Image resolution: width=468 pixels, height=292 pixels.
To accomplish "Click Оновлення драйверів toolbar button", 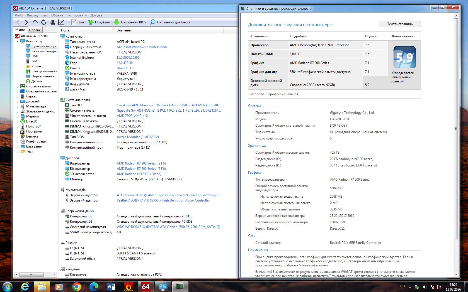I will [x=170, y=22].
